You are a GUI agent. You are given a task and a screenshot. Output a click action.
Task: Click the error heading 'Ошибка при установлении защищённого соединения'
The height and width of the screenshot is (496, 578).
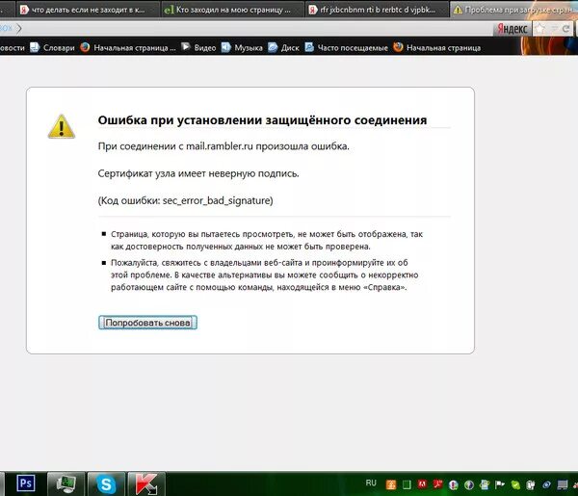(x=262, y=120)
